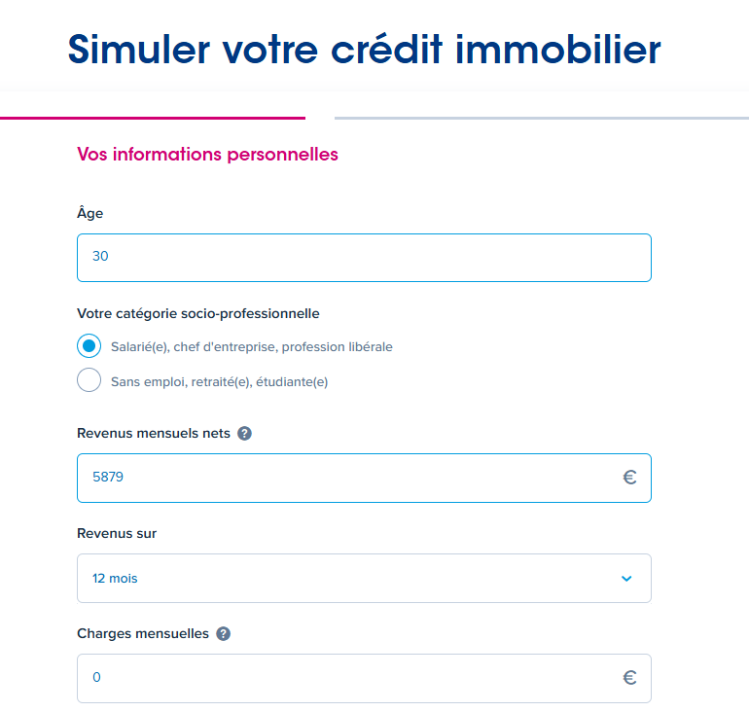This screenshot has height=712, width=749.
Task: Click the gray second-step progress bar
Action: [x=542, y=118]
